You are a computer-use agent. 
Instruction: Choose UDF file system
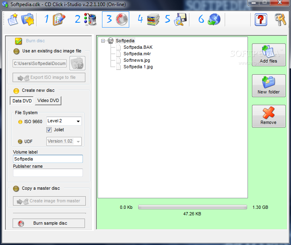click(20, 141)
